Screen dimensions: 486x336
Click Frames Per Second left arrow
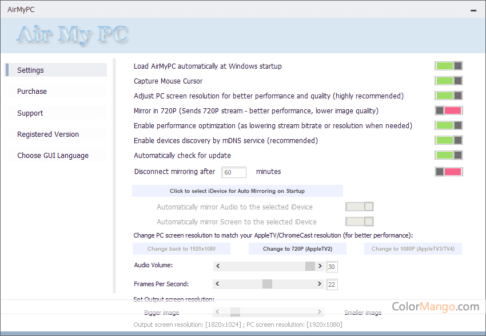coord(218,283)
